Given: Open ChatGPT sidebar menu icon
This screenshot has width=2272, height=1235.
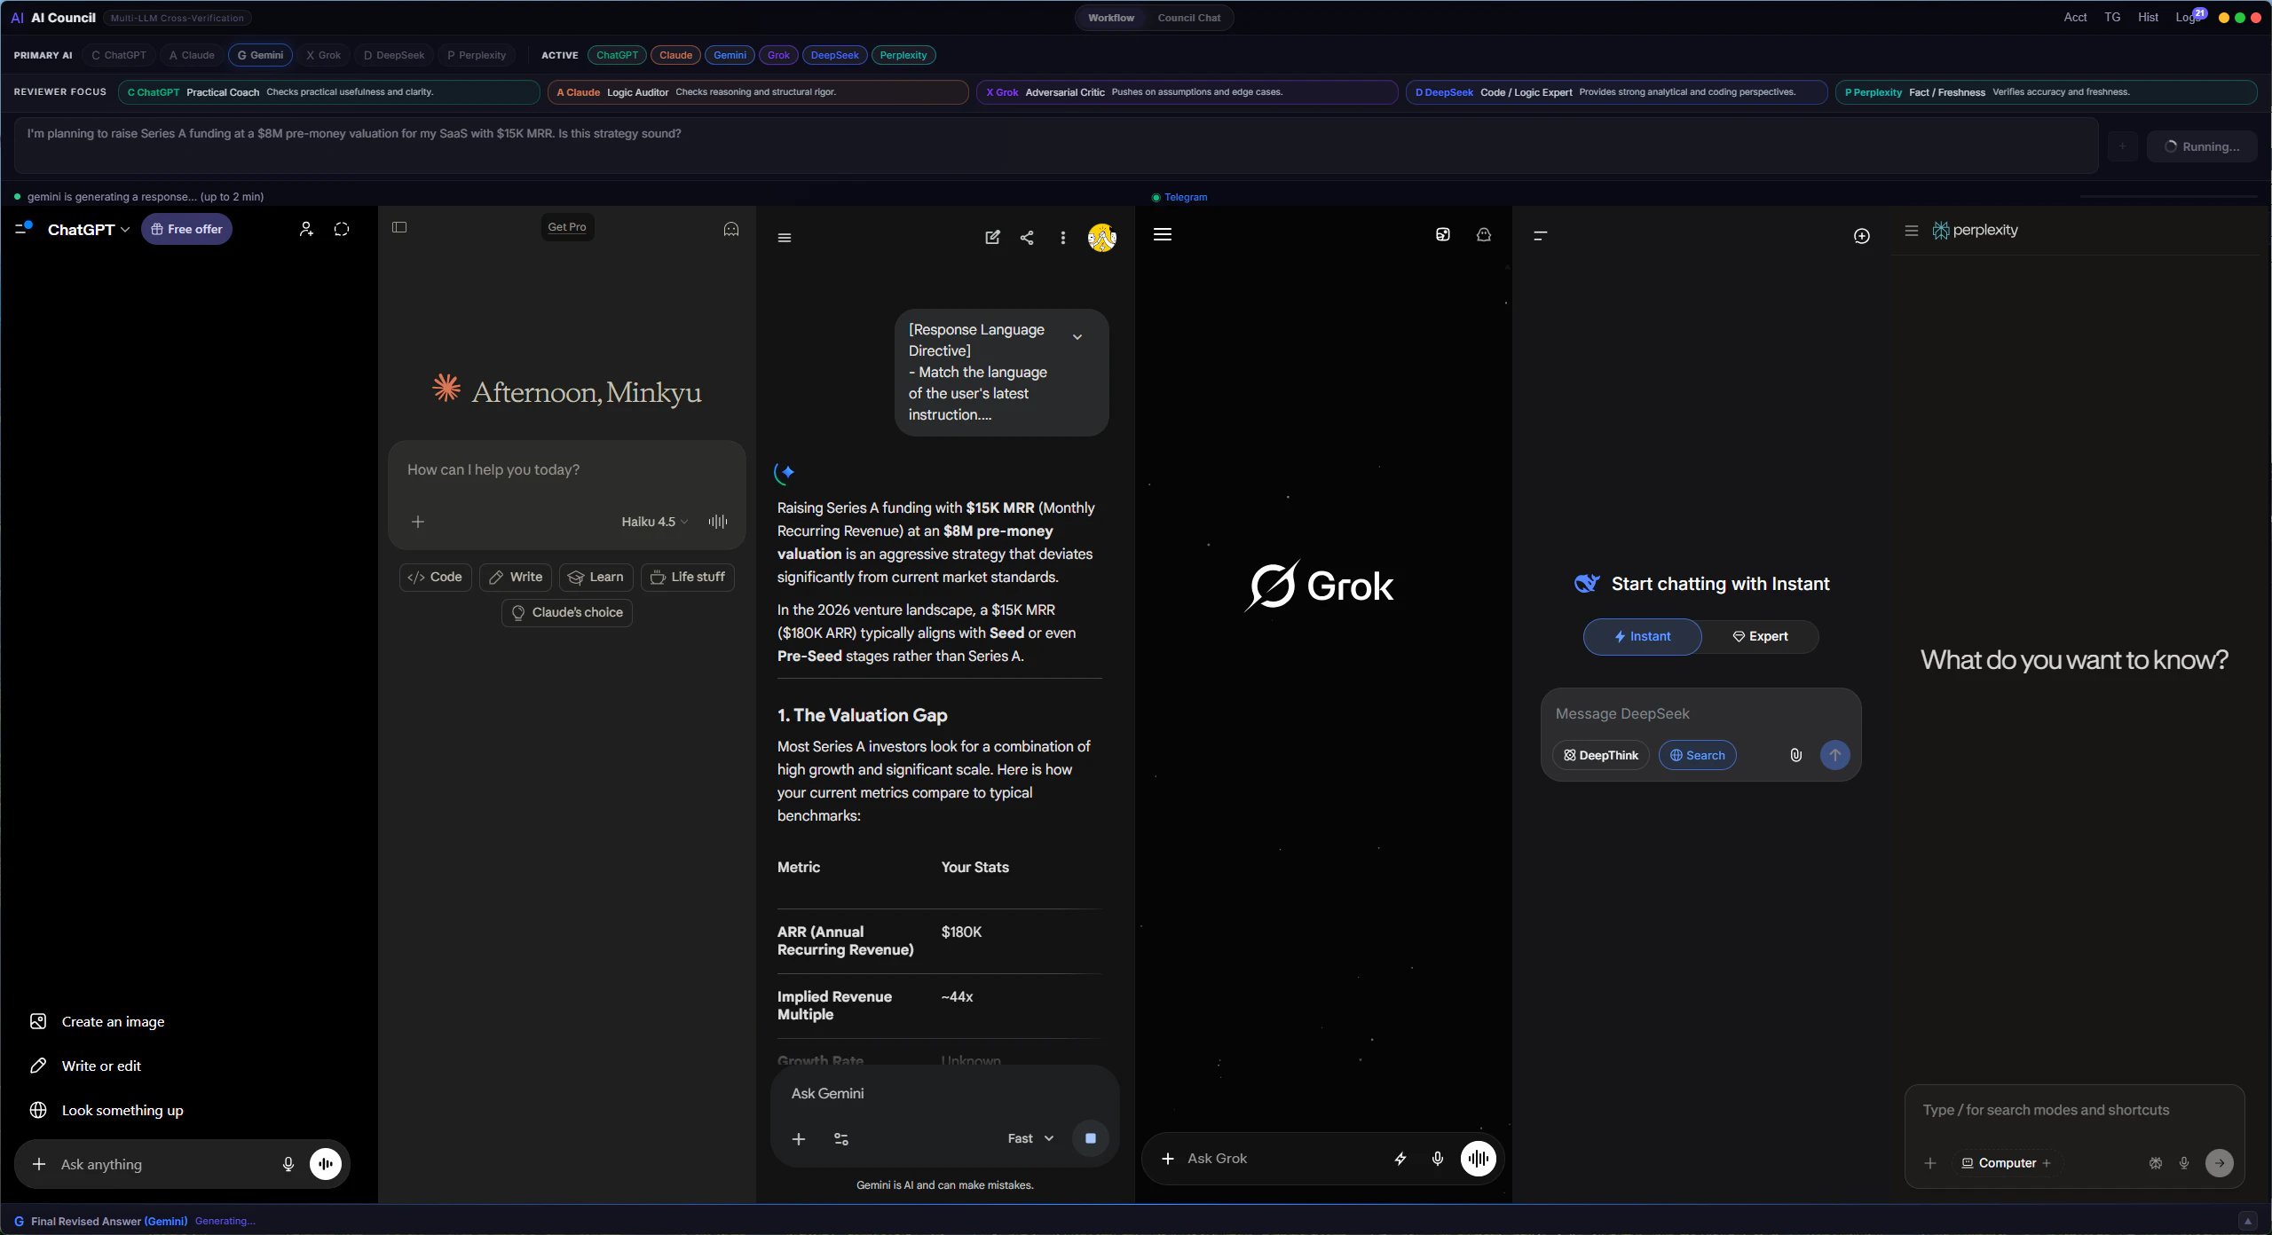Looking at the screenshot, I should pos(22,229).
